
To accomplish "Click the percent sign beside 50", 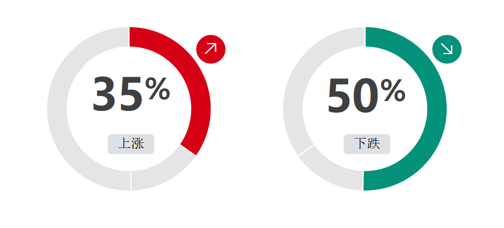I will coord(393,91).
